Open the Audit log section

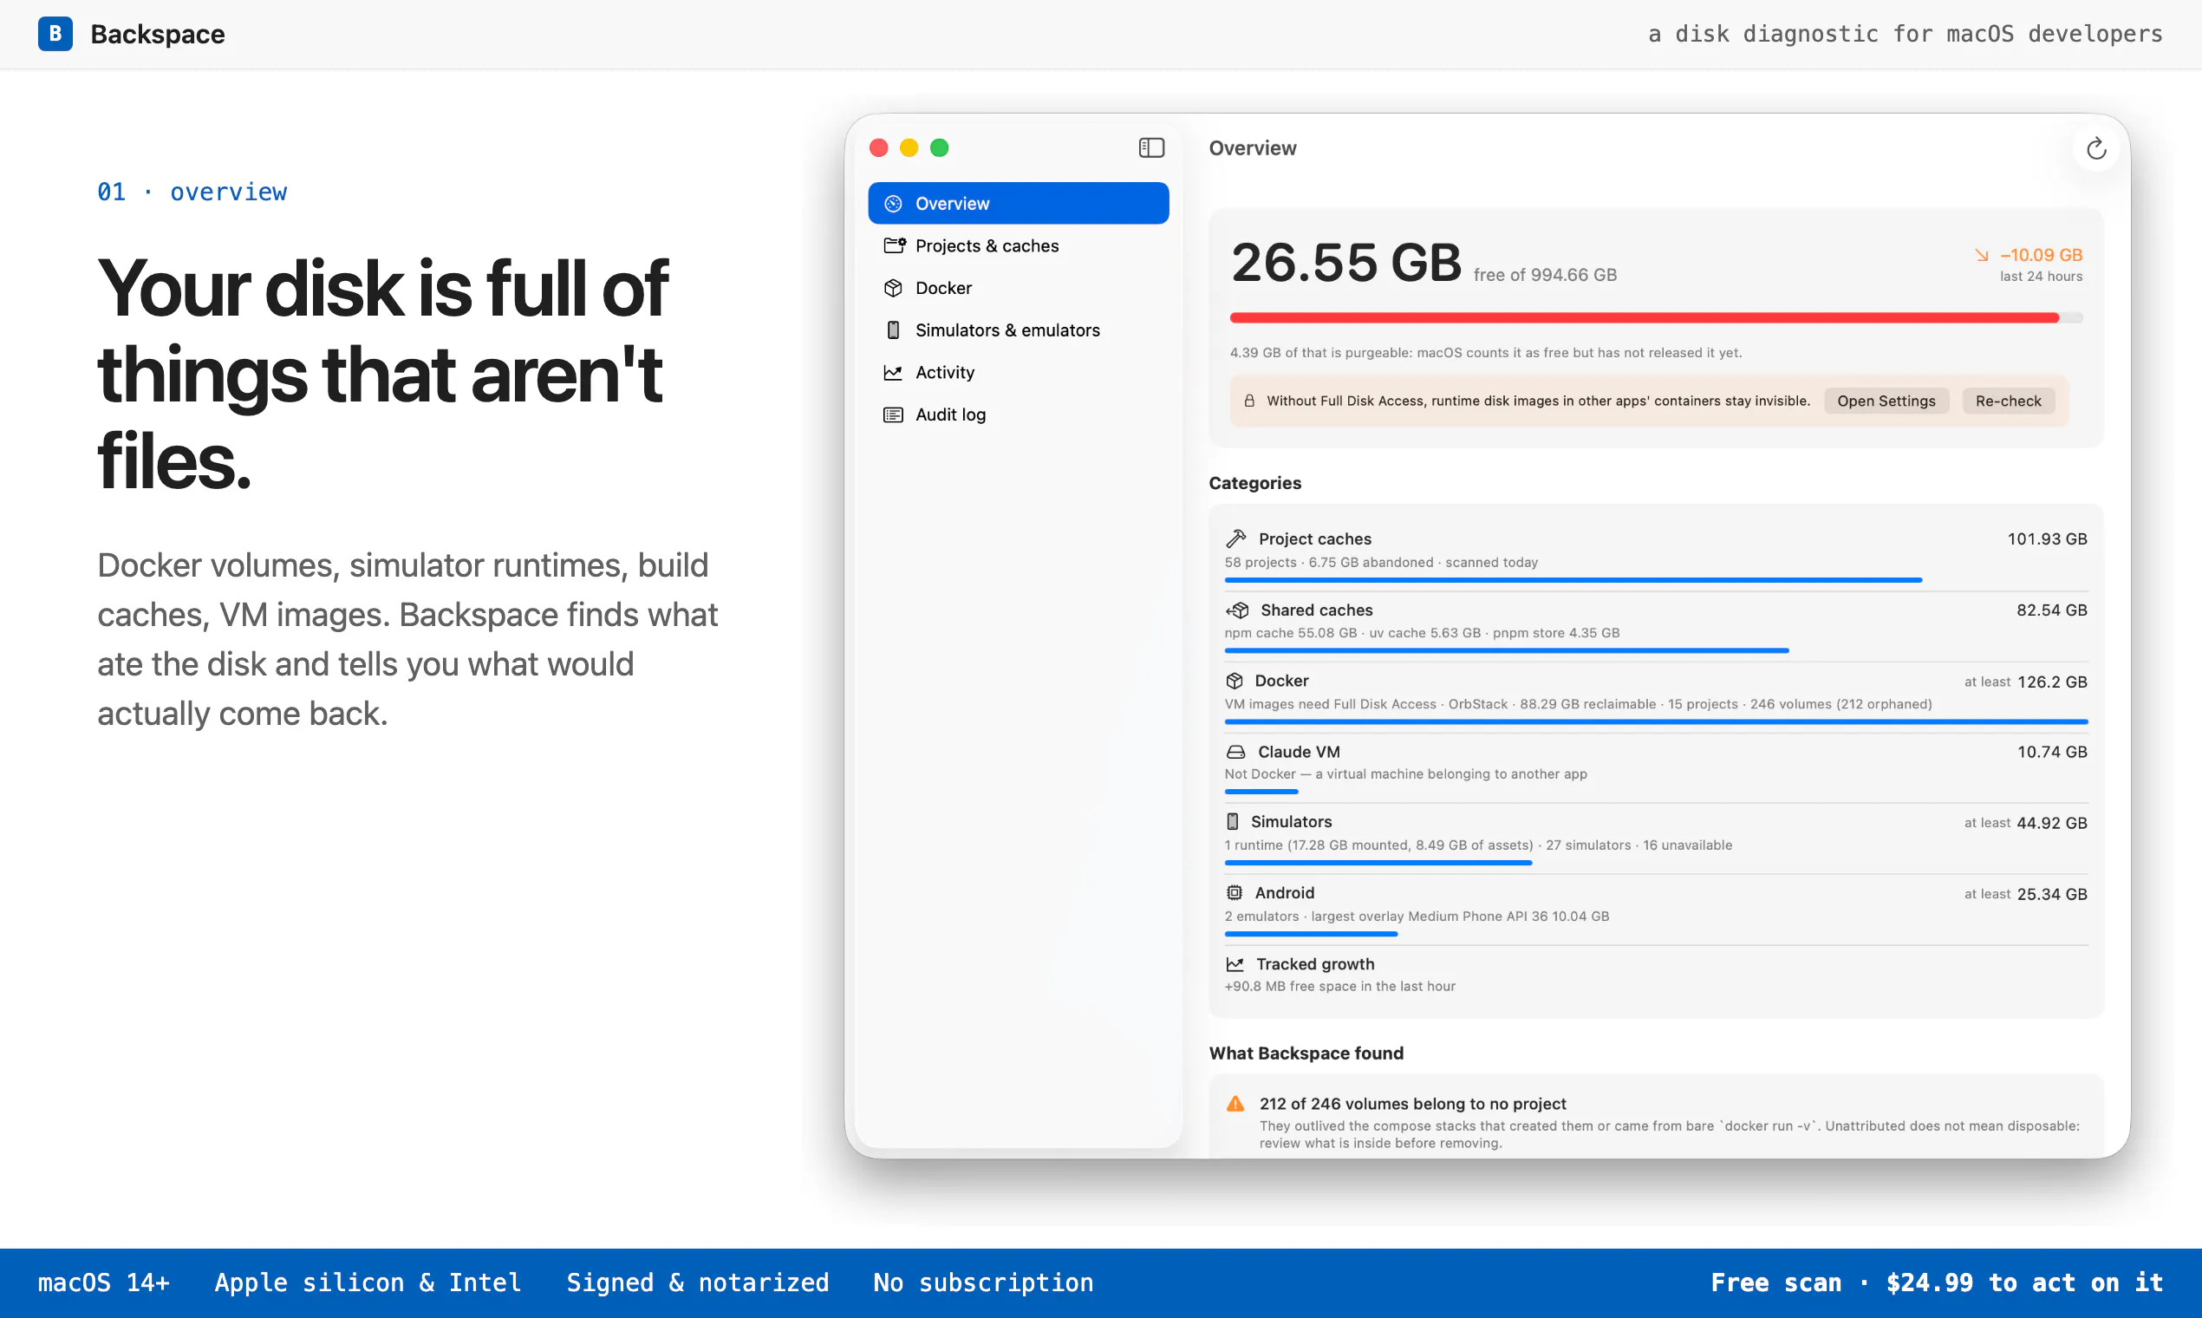point(1019,414)
